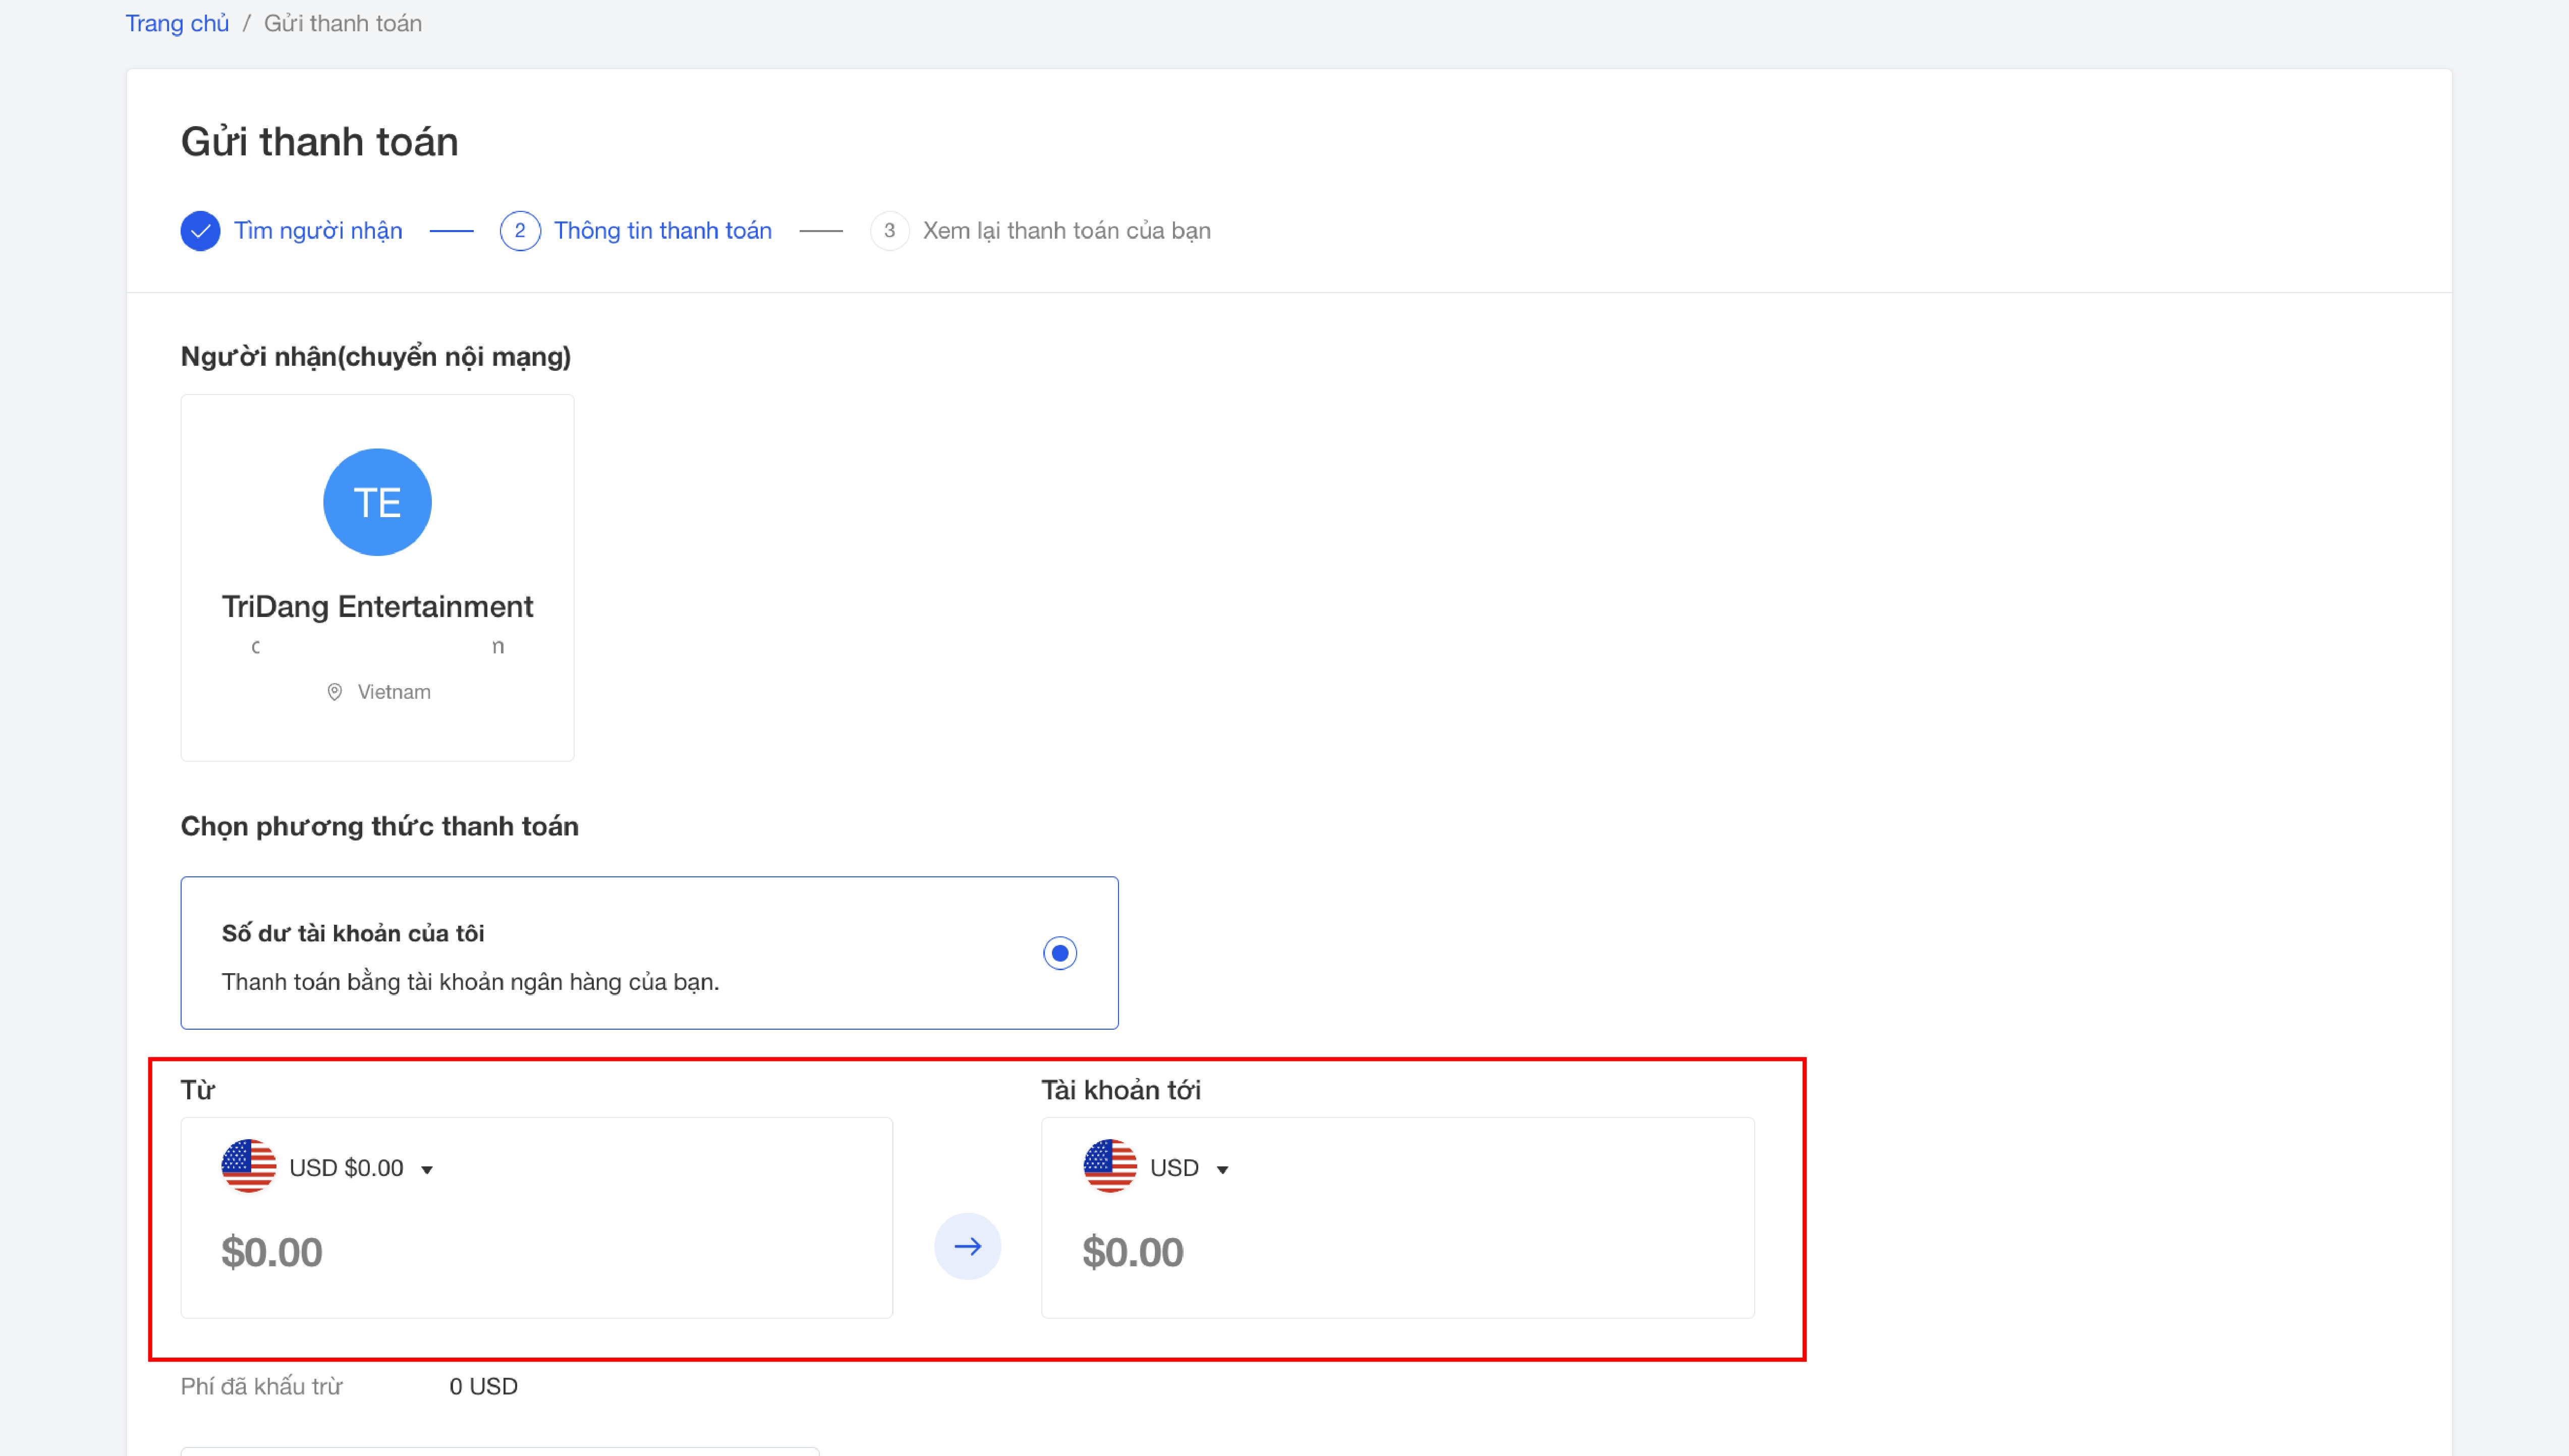Screen dimensions: 2569x1456
Task: Click the US flag in Tài khoản tới
Action: pos(1109,1166)
